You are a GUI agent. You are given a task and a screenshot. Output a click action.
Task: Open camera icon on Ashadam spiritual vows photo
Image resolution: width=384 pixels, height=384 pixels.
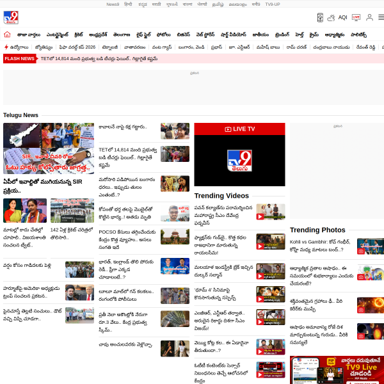[x=361, y=277]
